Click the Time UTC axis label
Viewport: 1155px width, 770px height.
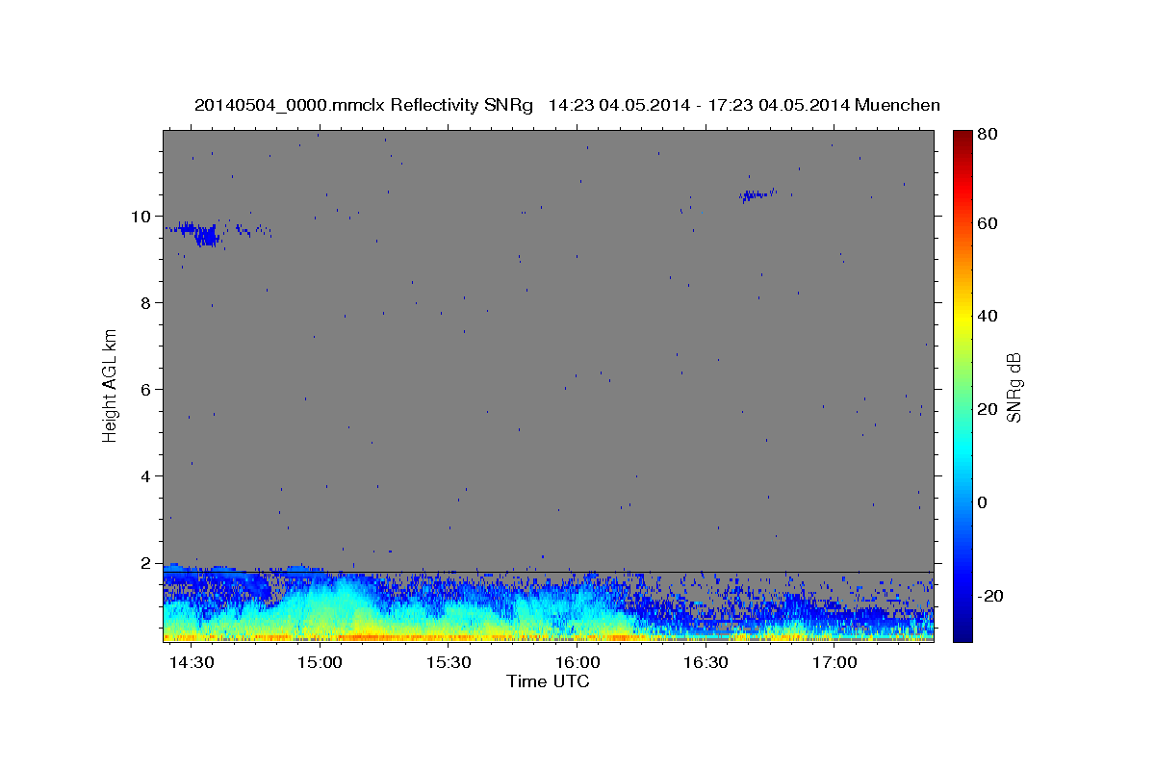click(548, 681)
